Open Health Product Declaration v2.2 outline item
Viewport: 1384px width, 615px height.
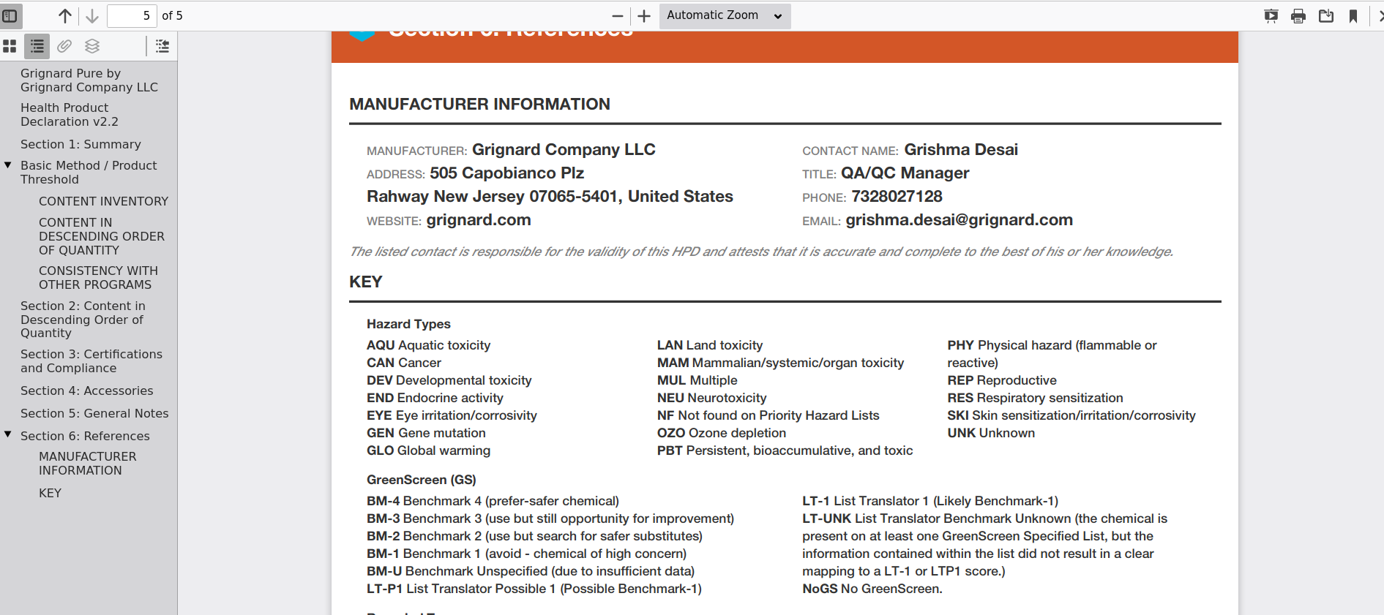pos(70,115)
